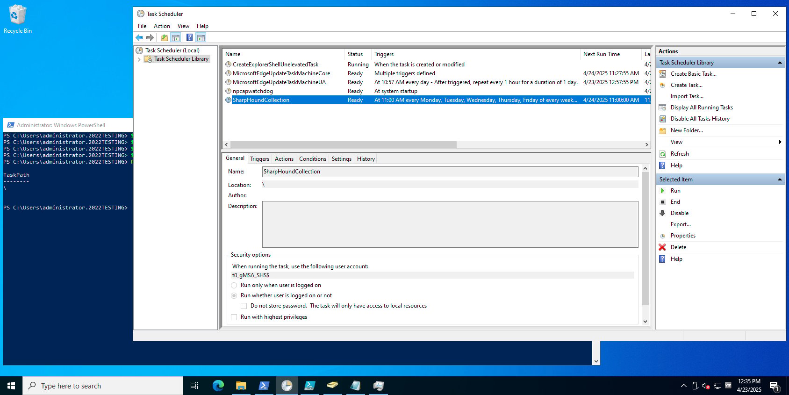Select Task Scheduler (Local) in the tree
Viewport: 789px width, 395px height.
(x=172, y=50)
